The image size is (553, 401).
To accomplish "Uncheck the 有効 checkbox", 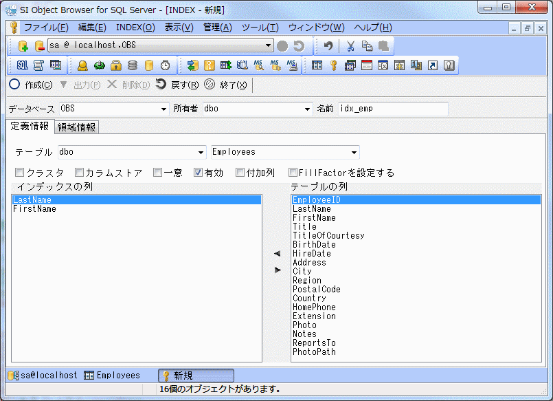I will point(198,173).
